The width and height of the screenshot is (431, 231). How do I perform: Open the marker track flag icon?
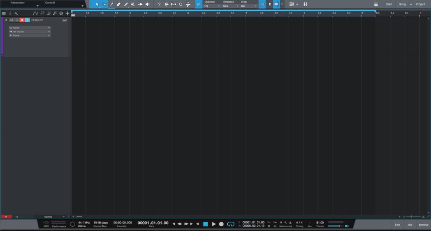tap(43, 13)
